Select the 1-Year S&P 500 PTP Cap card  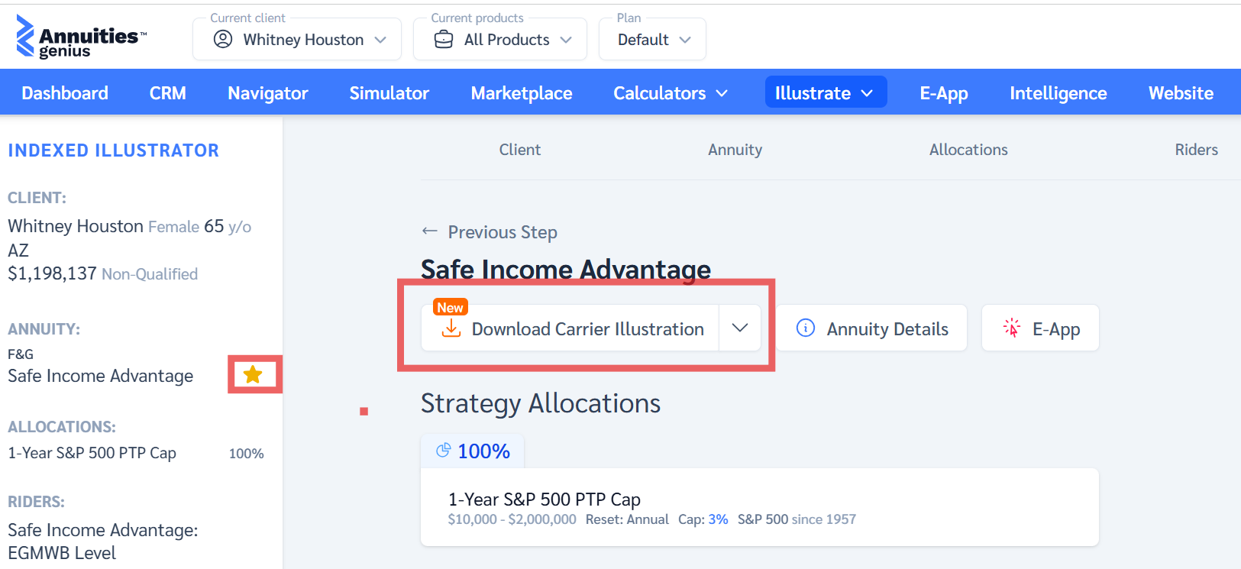click(x=759, y=506)
